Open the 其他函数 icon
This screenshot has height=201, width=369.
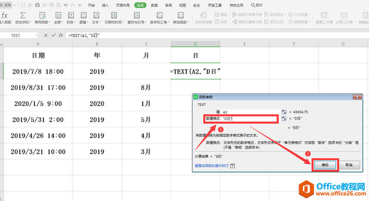181,16
